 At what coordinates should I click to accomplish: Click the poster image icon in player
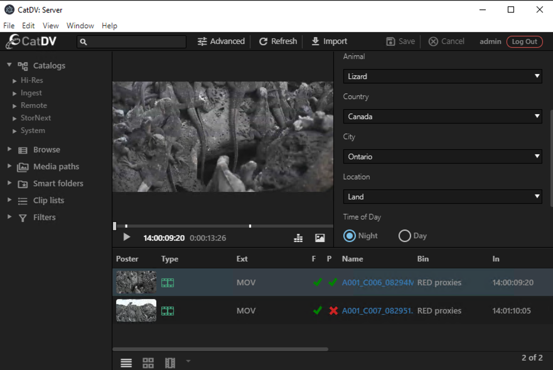point(320,238)
